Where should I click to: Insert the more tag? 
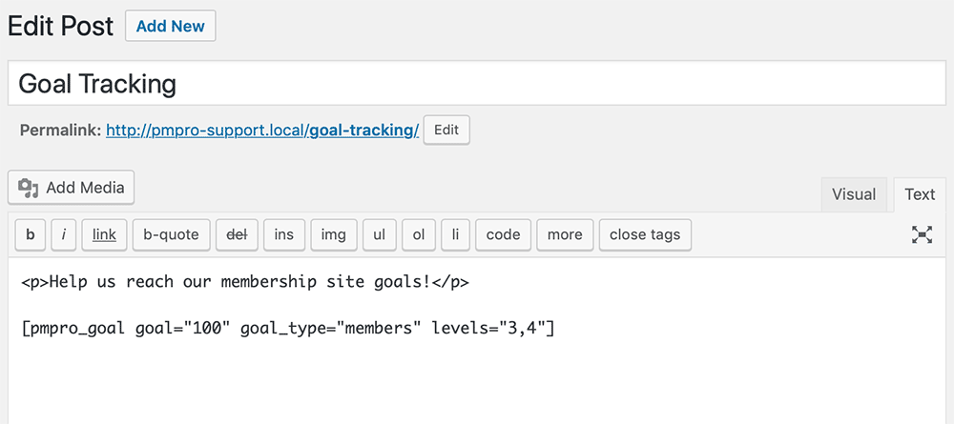[x=565, y=234]
